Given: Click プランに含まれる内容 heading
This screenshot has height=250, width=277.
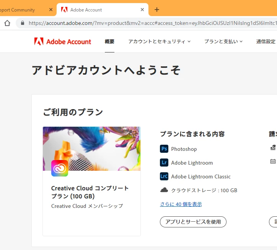Looking at the screenshot, I should 192,134.
